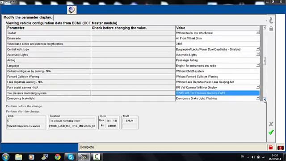Click the red book icon in status bar
This screenshot has height=161, width=286.
click(280, 148)
